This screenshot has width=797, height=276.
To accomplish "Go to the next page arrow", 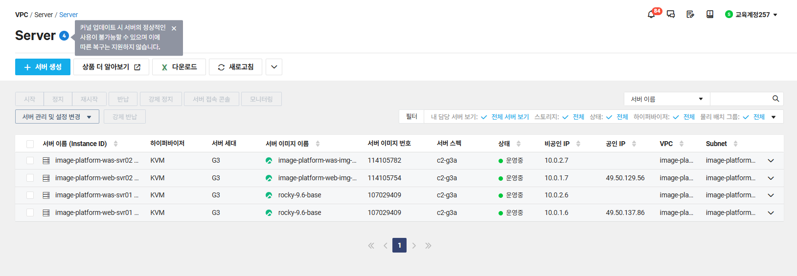I will pos(414,246).
